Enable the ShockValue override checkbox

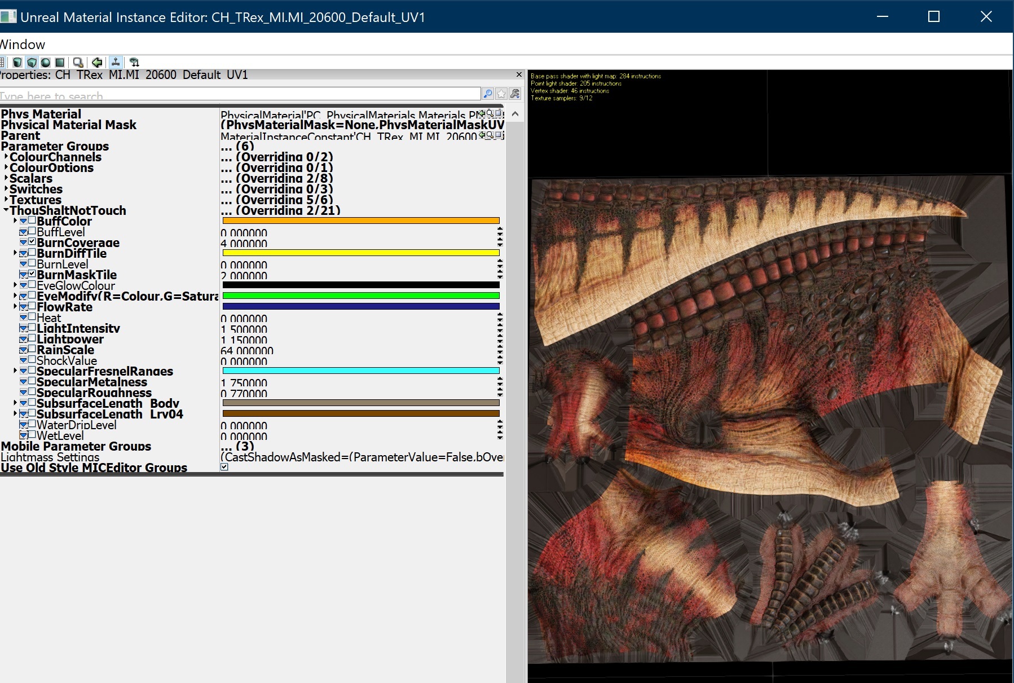click(32, 360)
